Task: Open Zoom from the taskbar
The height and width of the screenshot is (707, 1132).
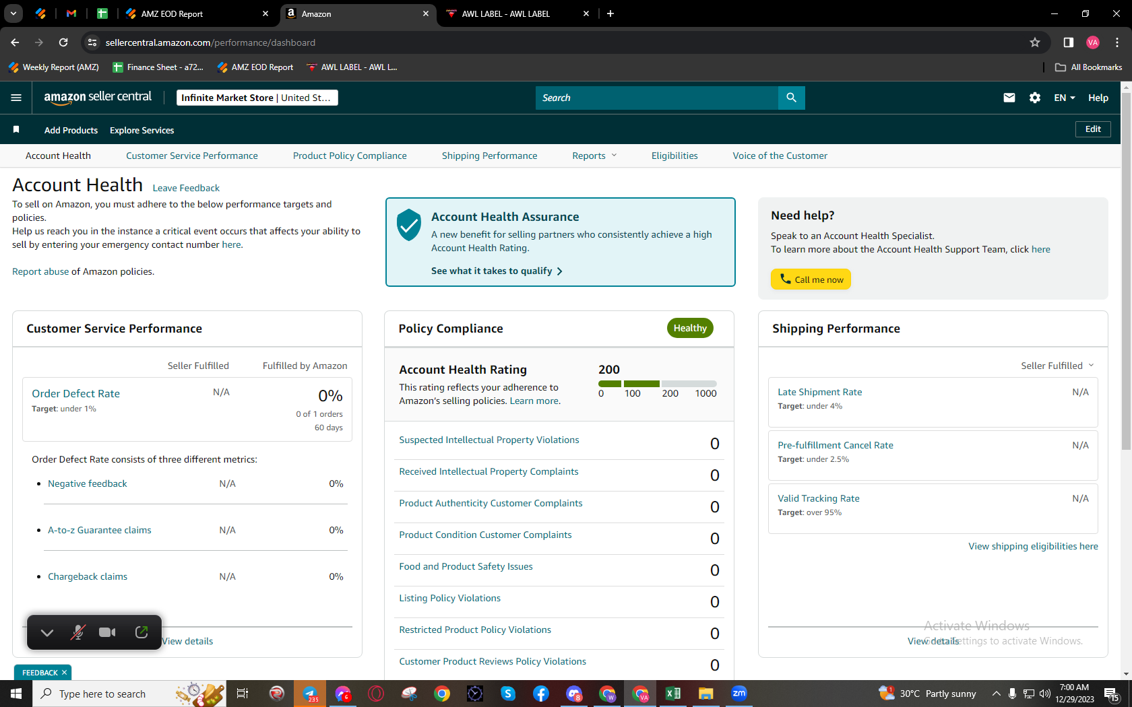Action: coord(738,694)
